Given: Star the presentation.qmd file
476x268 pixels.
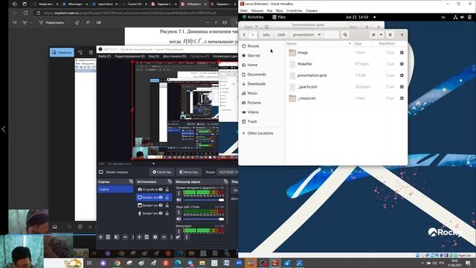Looking at the screenshot, I should coord(402,75).
